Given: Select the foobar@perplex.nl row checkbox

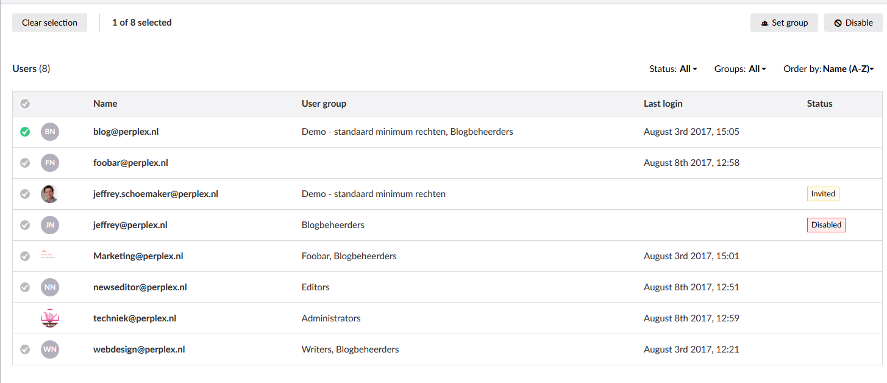Looking at the screenshot, I should click(25, 163).
